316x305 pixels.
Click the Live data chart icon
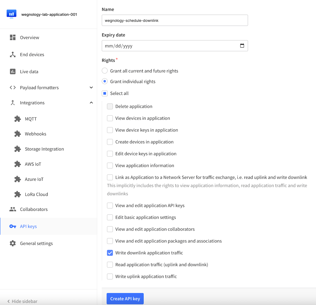(13, 72)
